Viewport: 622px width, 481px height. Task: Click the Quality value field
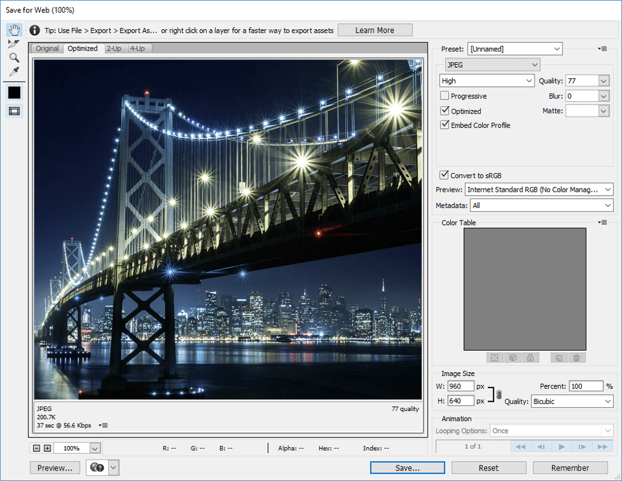tap(582, 81)
